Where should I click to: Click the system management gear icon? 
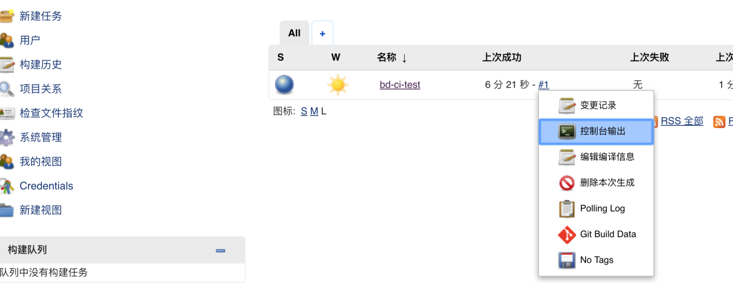tap(7, 137)
